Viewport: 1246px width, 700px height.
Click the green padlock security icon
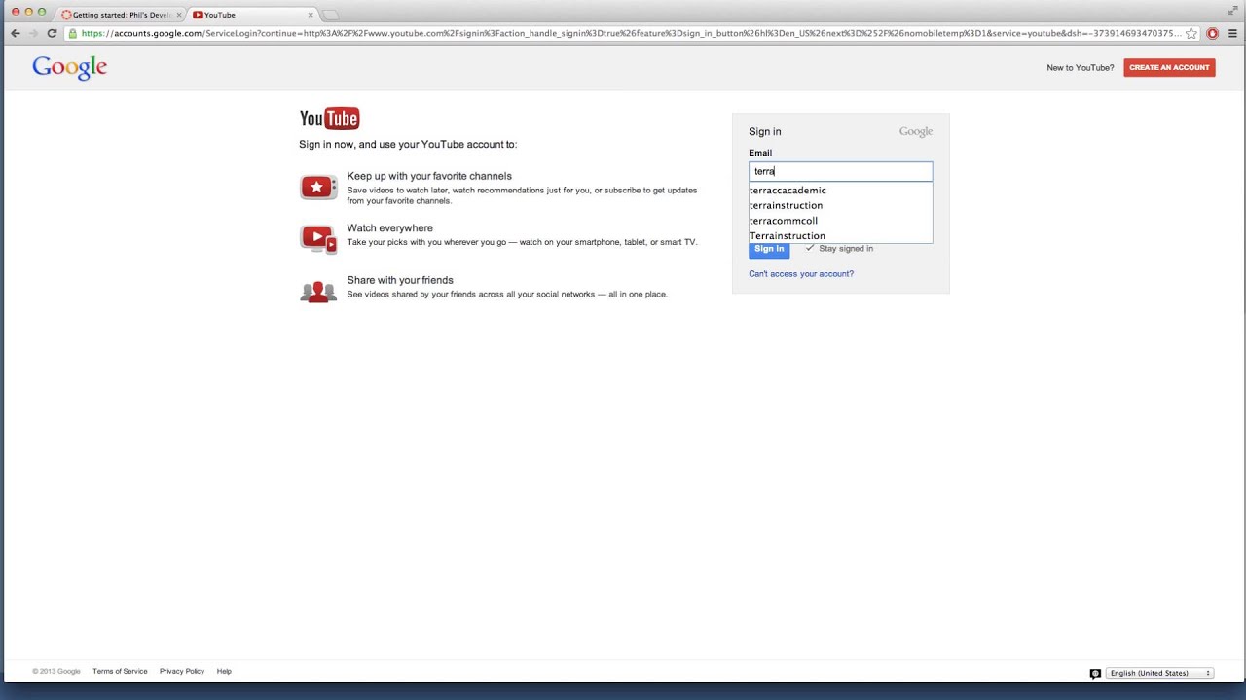coord(73,33)
